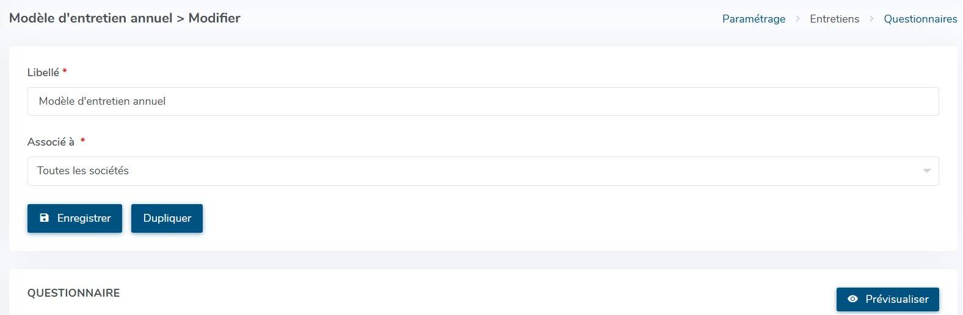The height and width of the screenshot is (315, 963).
Task: Click the word Modifier in page title
Action: click(214, 18)
